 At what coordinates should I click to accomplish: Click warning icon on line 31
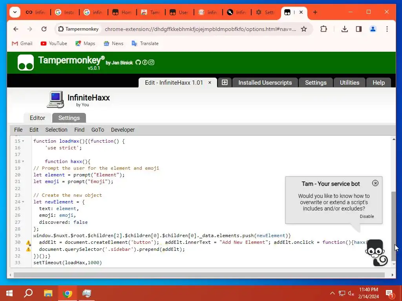click(x=28, y=249)
